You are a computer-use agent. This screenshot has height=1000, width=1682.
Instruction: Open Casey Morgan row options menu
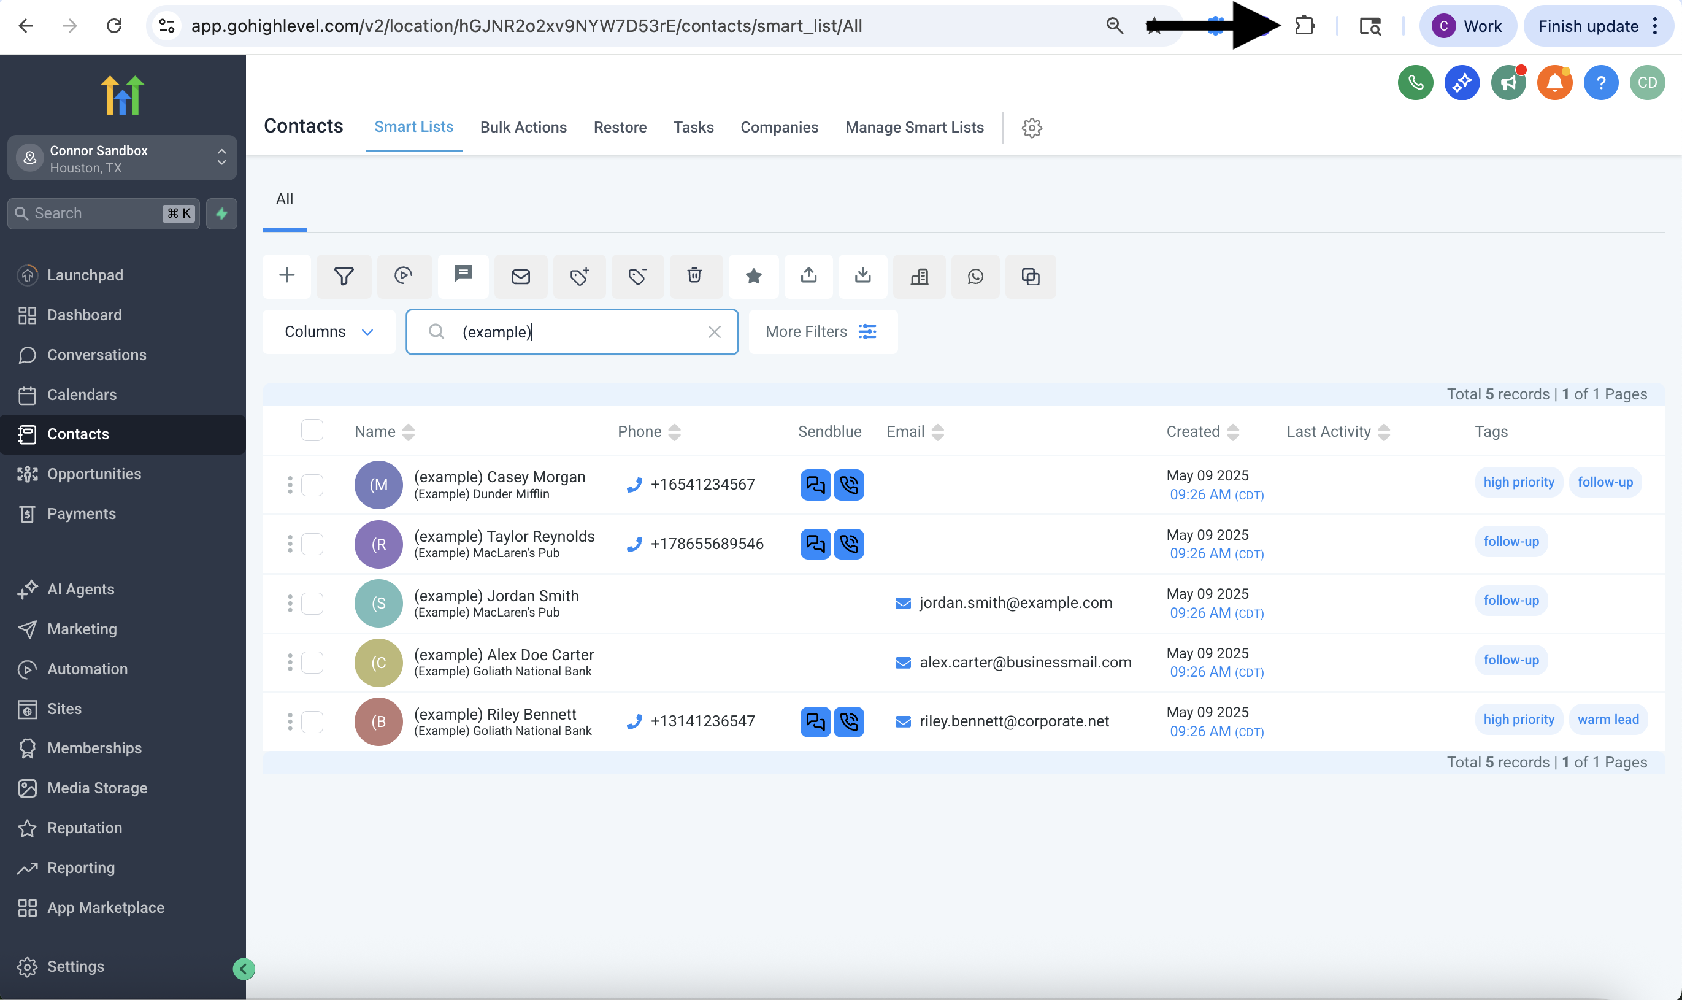(x=290, y=485)
